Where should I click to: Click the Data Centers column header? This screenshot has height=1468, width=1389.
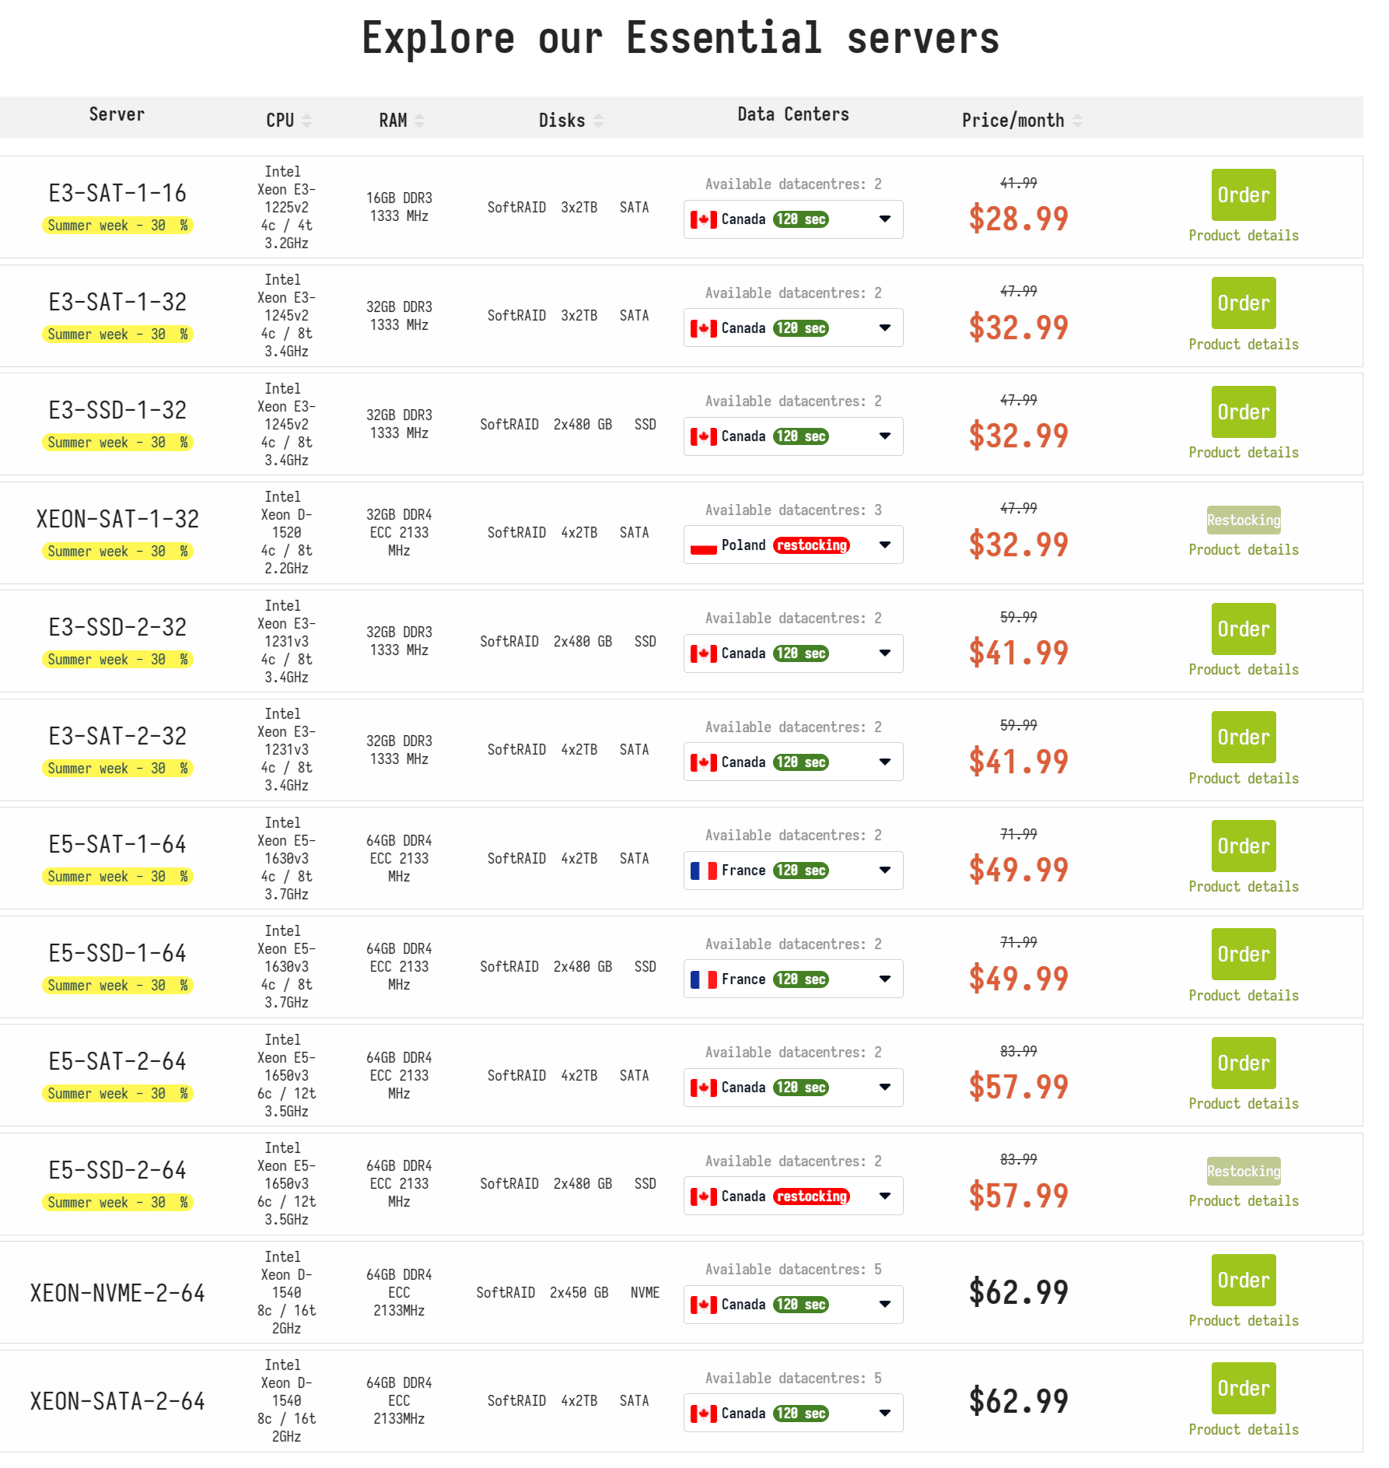pyautogui.click(x=792, y=114)
